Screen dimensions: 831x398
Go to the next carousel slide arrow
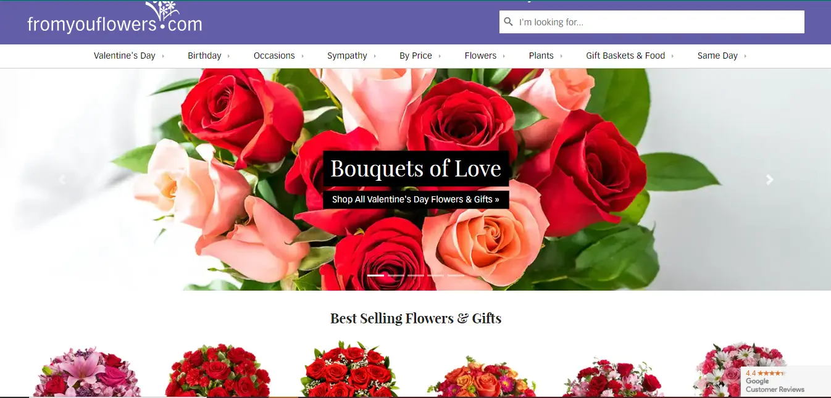(769, 180)
